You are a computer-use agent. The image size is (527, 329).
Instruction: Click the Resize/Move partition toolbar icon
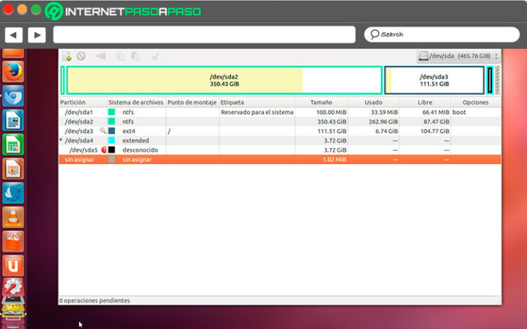pyautogui.click(x=101, y=56)
